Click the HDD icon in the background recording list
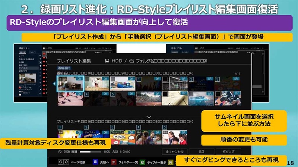 coord(44,48)
